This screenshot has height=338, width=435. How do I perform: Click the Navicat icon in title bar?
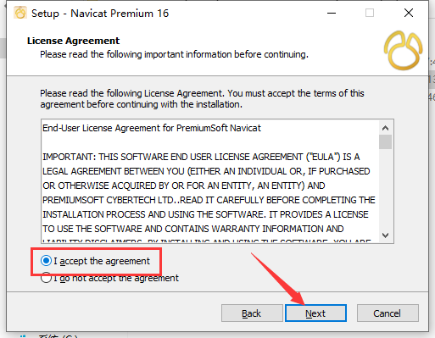click(x=20, y=13)
